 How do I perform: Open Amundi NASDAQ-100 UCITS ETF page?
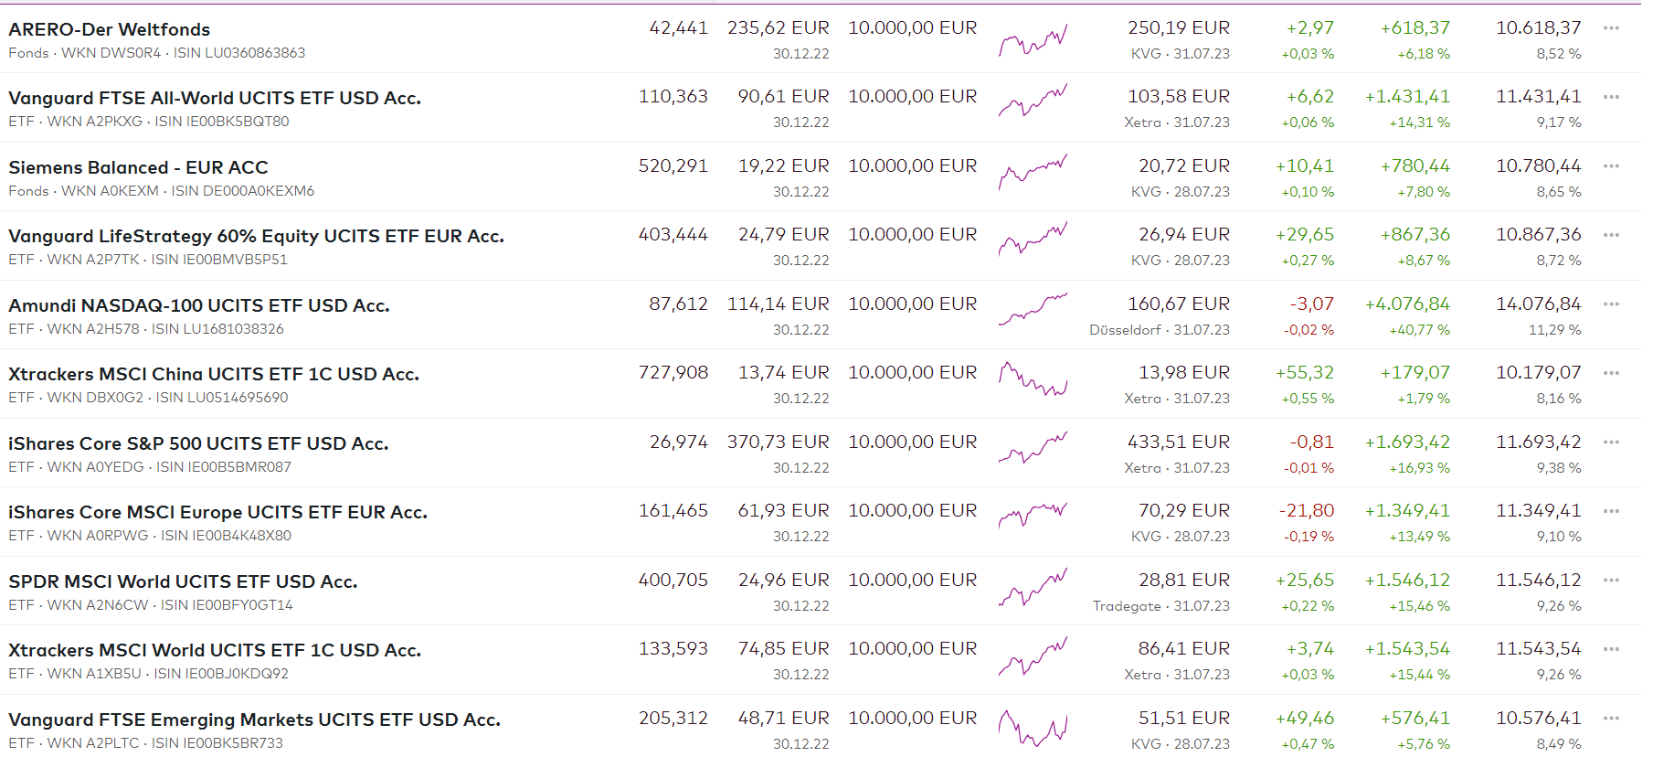point(199,305)
